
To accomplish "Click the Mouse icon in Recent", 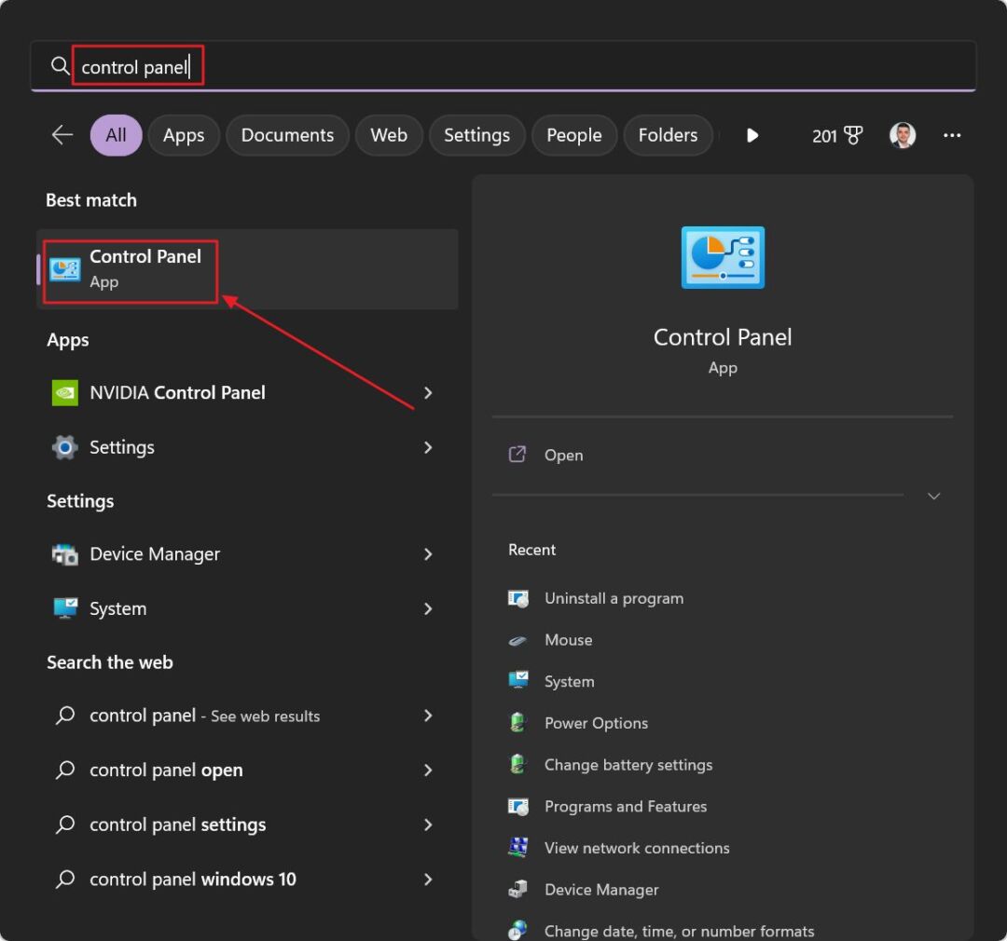I will [x=517, y=640].
